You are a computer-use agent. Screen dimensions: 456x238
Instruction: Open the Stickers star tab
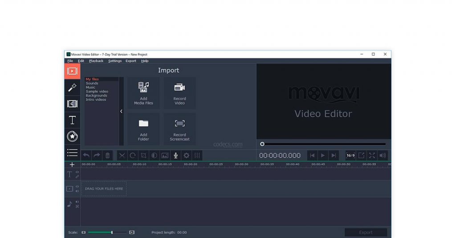(x=73, y=136)
